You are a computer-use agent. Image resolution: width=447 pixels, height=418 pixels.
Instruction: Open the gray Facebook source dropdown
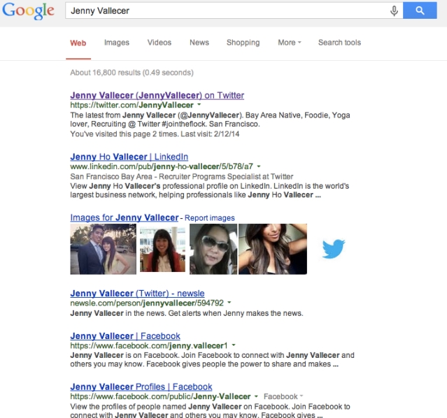[x=283, y=396]
